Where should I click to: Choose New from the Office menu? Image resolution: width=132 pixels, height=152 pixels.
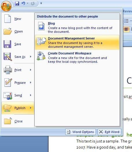point(18,19)
